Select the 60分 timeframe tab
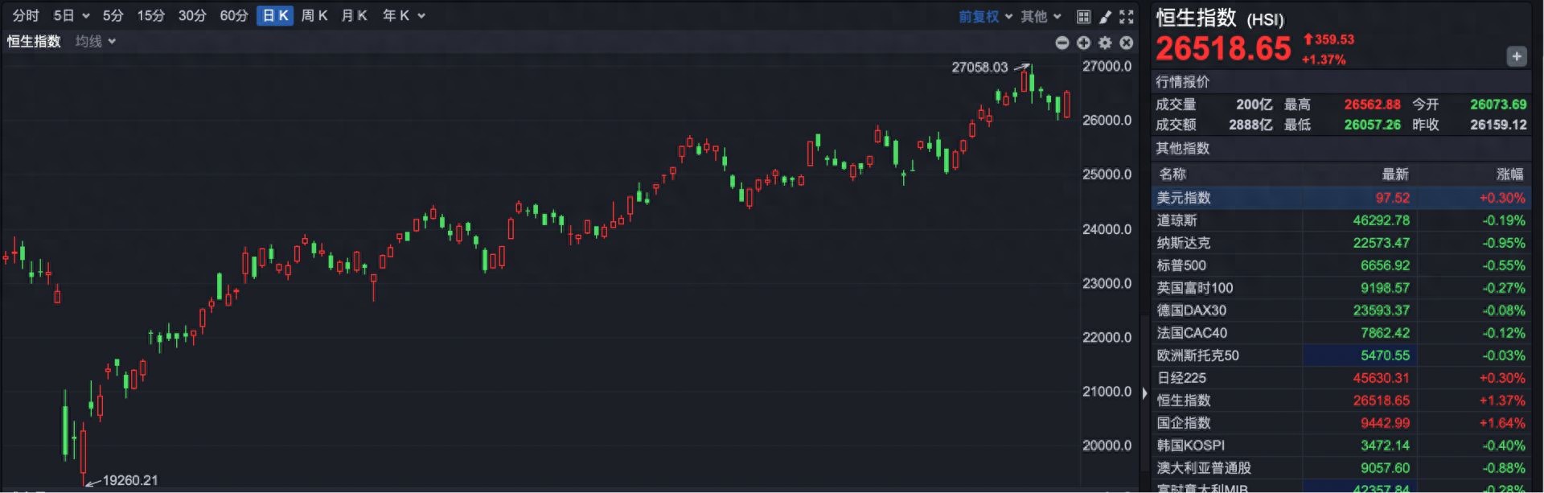Viewport: 1544px width, 493px height. [x=234, y=15]
